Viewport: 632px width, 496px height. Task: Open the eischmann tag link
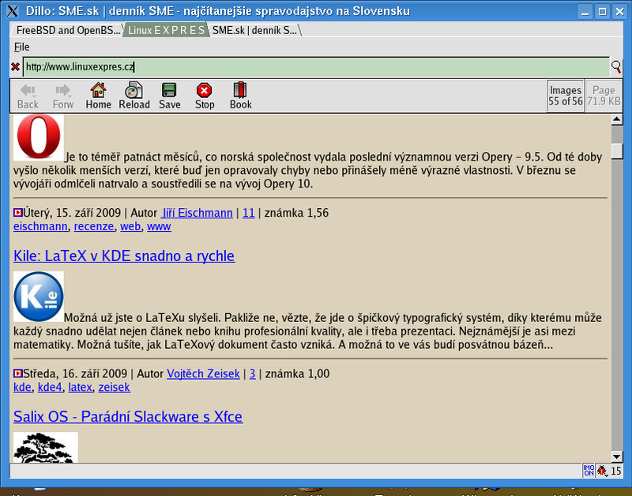click(40, 226)
